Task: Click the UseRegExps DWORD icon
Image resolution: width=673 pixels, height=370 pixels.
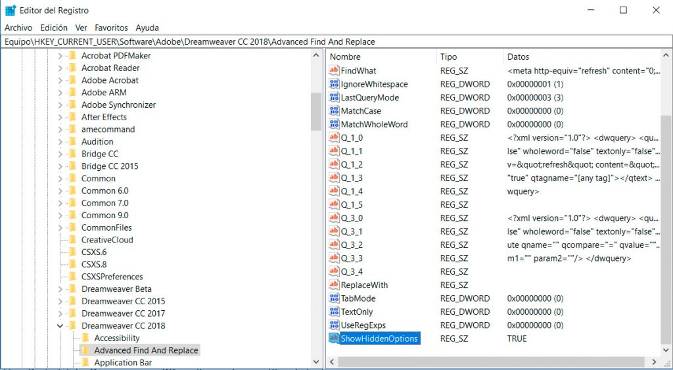Action: 334,325
